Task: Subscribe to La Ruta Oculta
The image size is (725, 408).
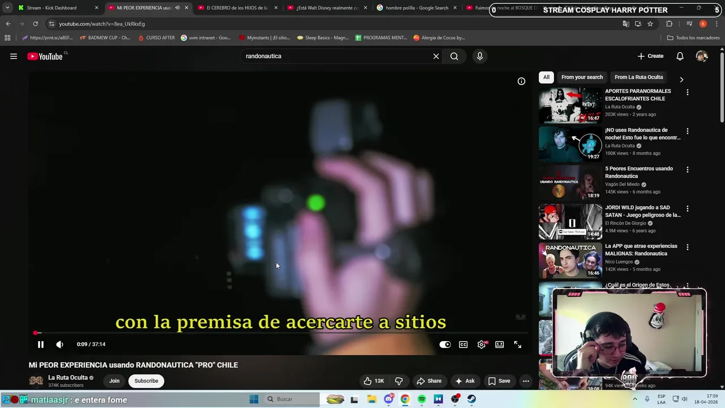Action: pos(146,381)
